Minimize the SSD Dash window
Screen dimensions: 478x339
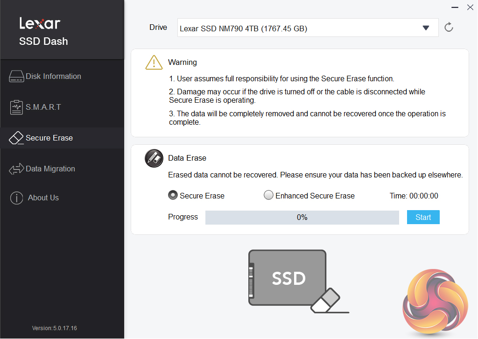click(455, 7)
